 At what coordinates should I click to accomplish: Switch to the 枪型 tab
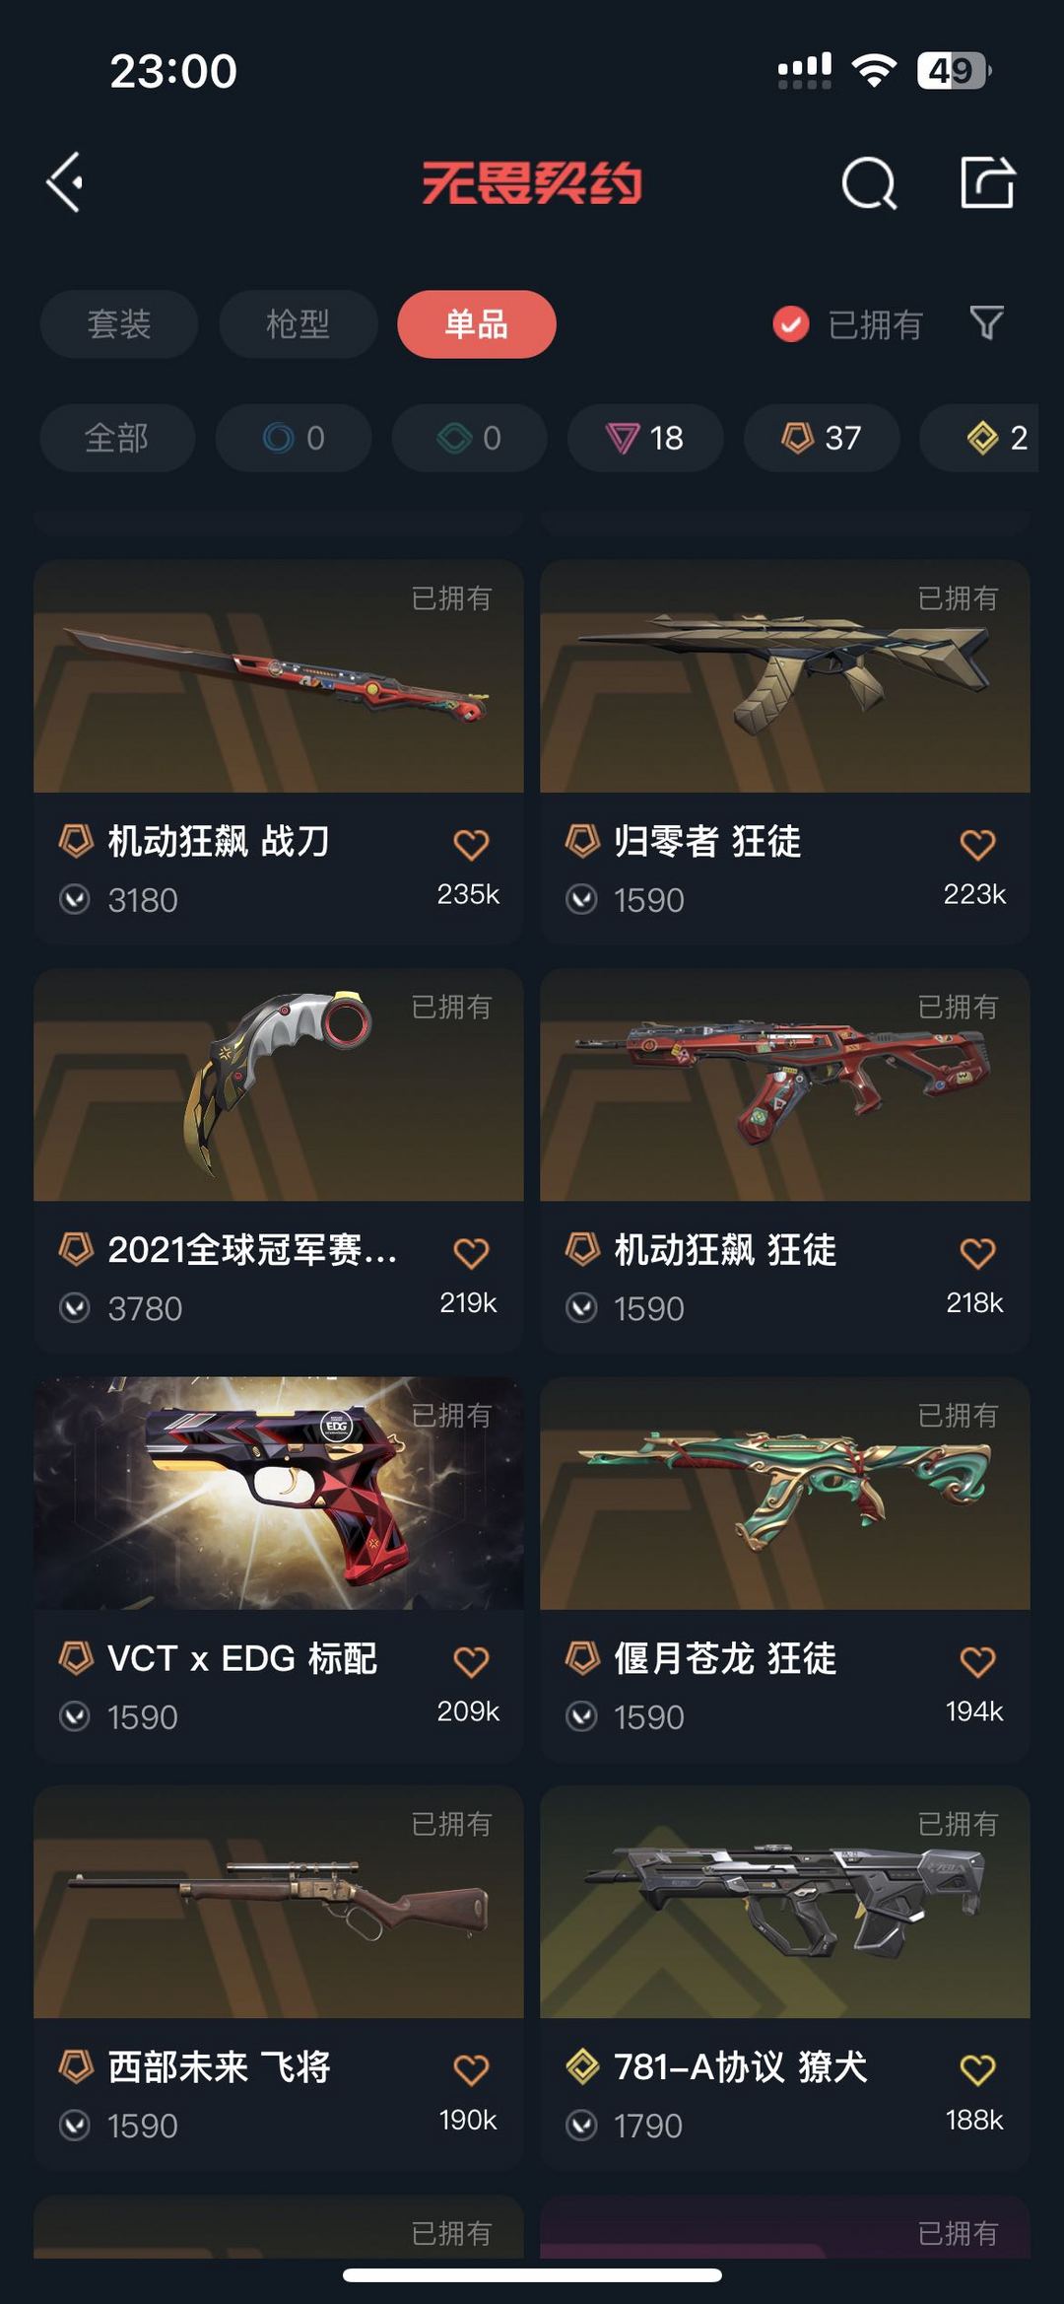(299, 324)
